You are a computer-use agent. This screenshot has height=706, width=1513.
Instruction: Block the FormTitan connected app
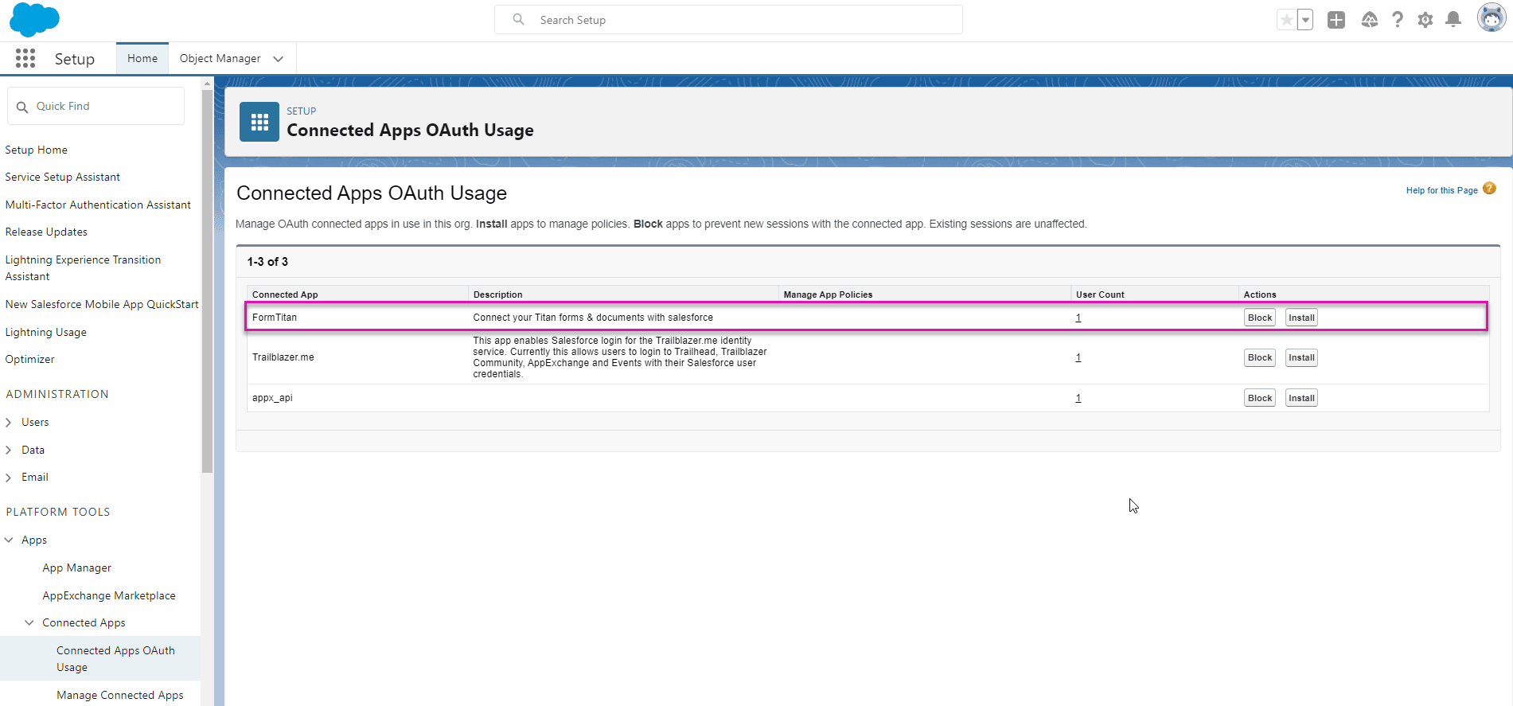click(x=1259, y=318)
